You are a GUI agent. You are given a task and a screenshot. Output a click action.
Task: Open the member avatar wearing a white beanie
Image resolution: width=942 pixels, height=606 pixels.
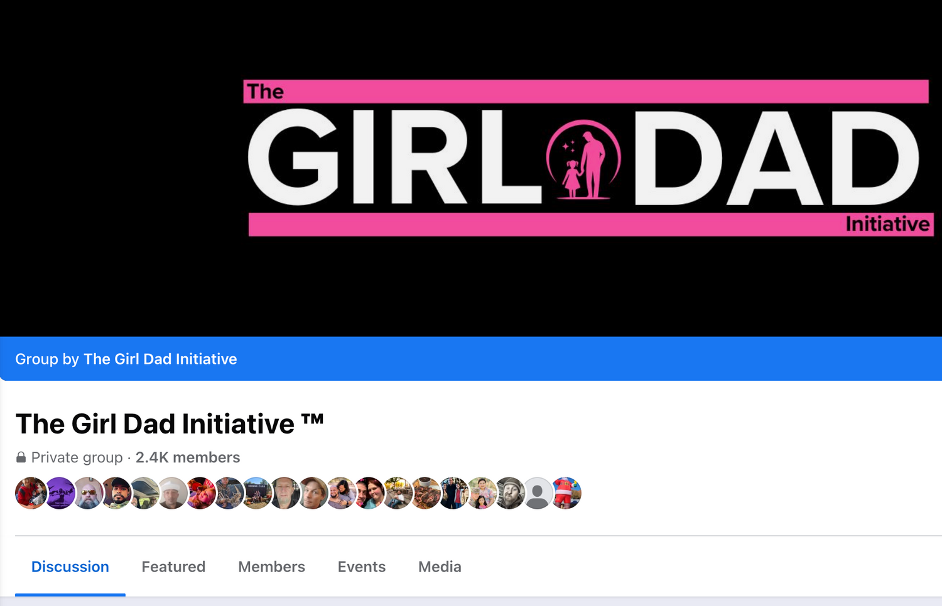[172, 493]
